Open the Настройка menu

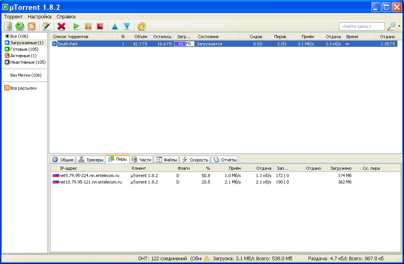click(39, 17)
